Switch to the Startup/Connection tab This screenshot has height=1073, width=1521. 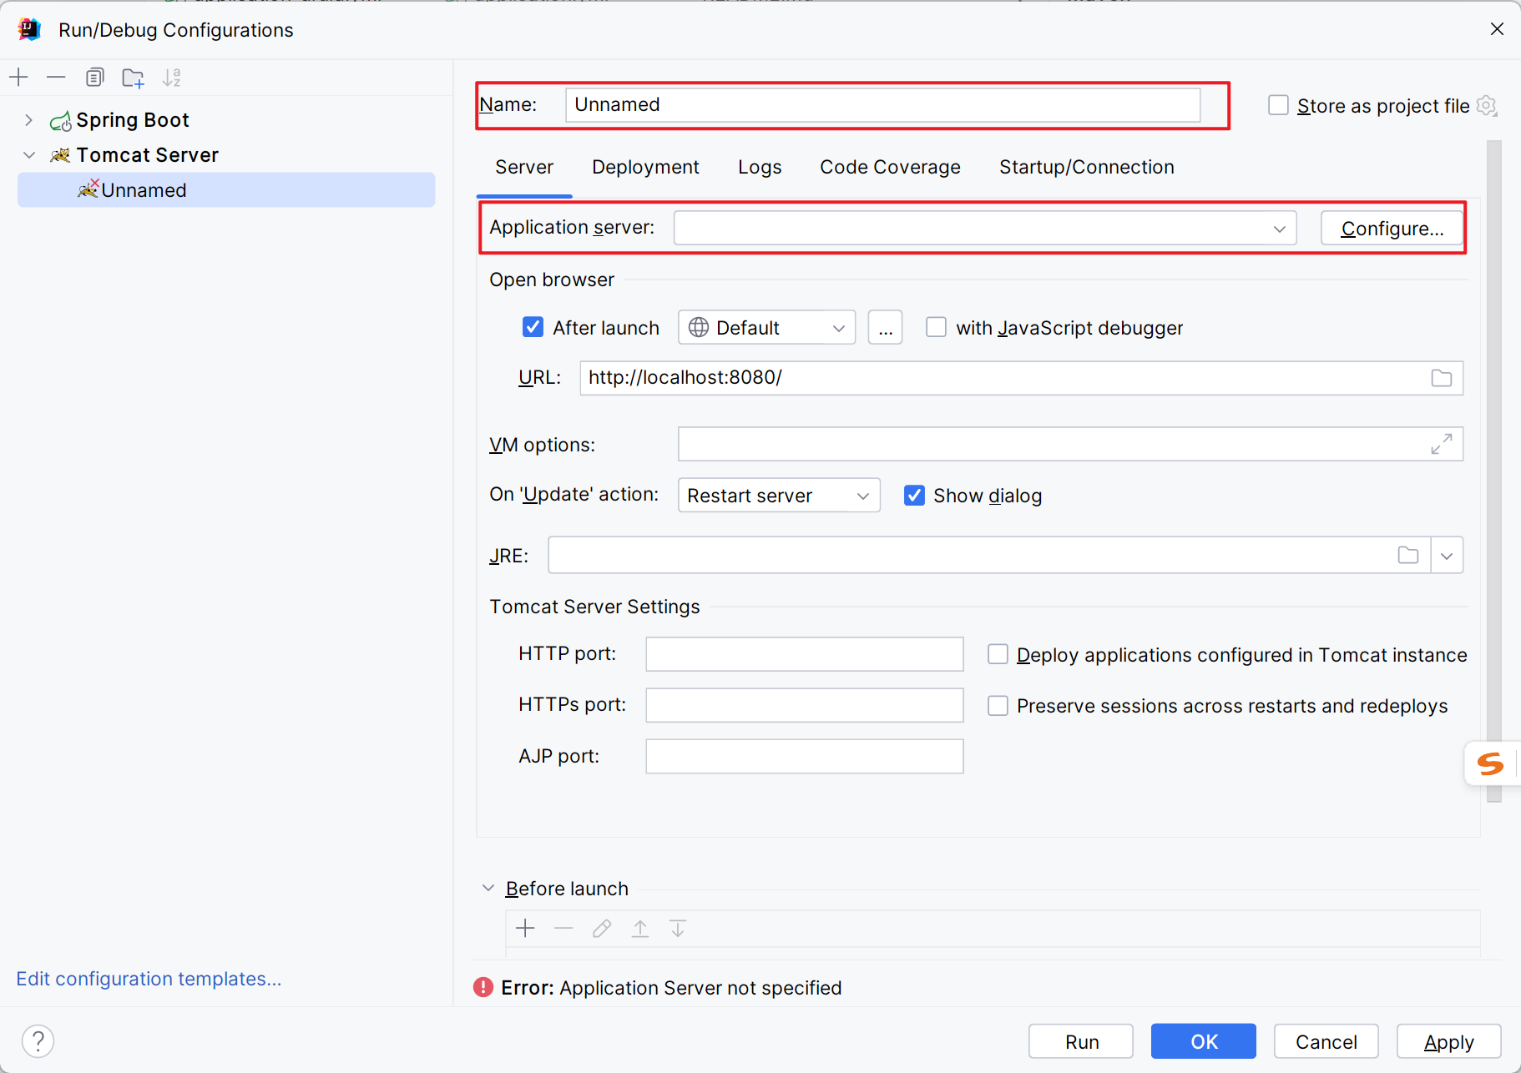(1086, 167)
